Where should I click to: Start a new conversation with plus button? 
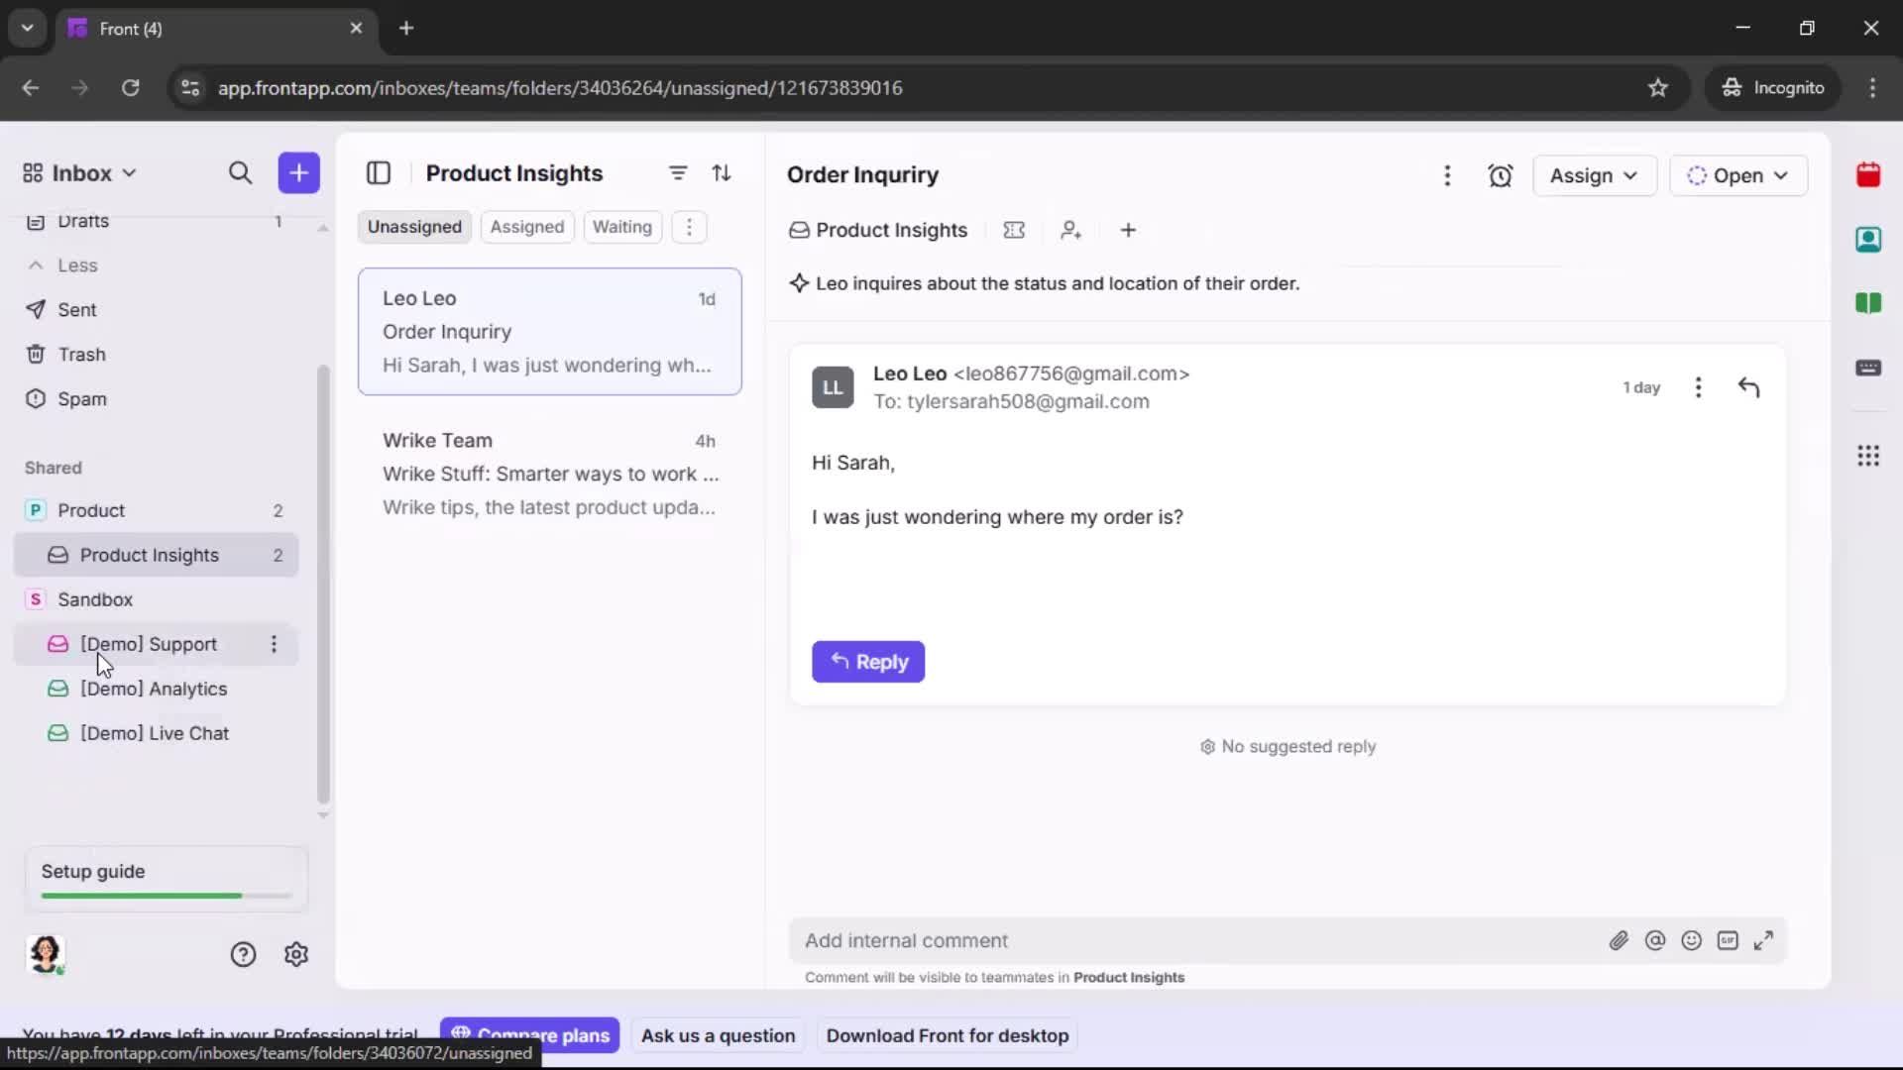tap(298, 172)
